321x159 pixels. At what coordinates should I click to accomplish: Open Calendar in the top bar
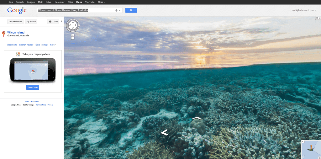coord(60,2)
